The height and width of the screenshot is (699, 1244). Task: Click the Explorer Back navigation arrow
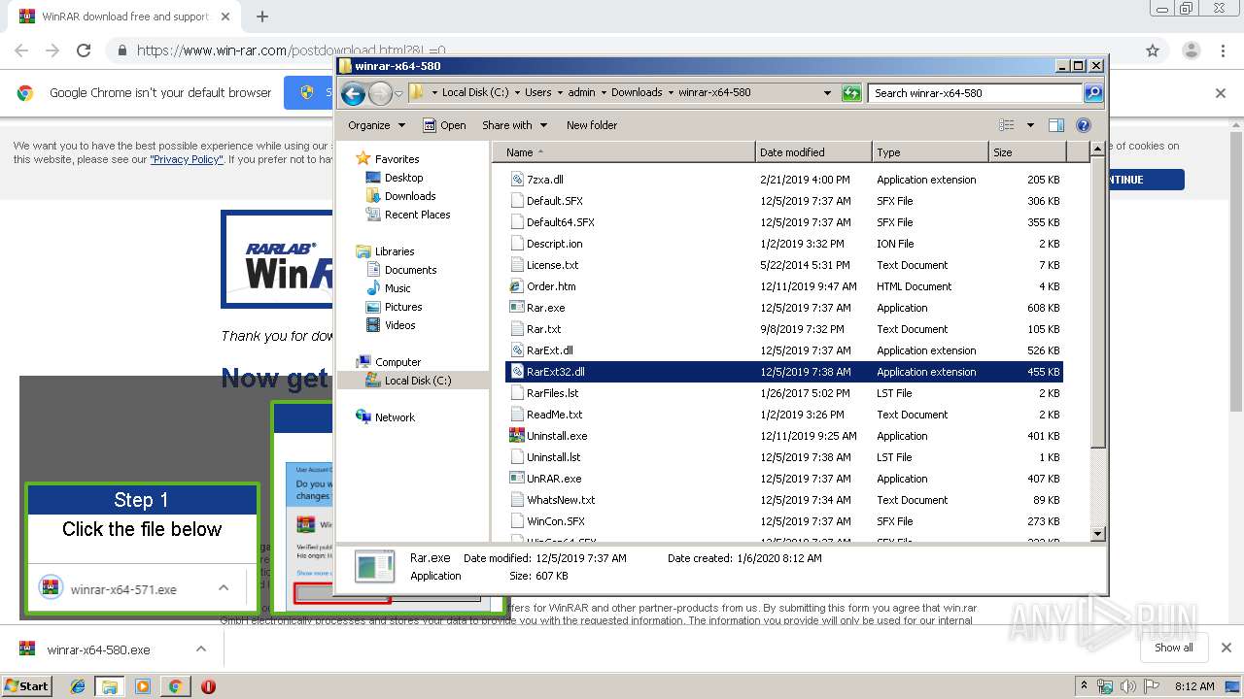tap(353, 93)
